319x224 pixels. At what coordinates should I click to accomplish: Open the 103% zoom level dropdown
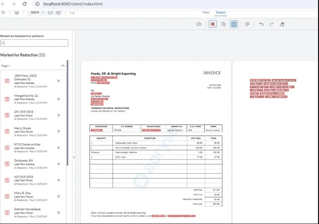(37, 12)
